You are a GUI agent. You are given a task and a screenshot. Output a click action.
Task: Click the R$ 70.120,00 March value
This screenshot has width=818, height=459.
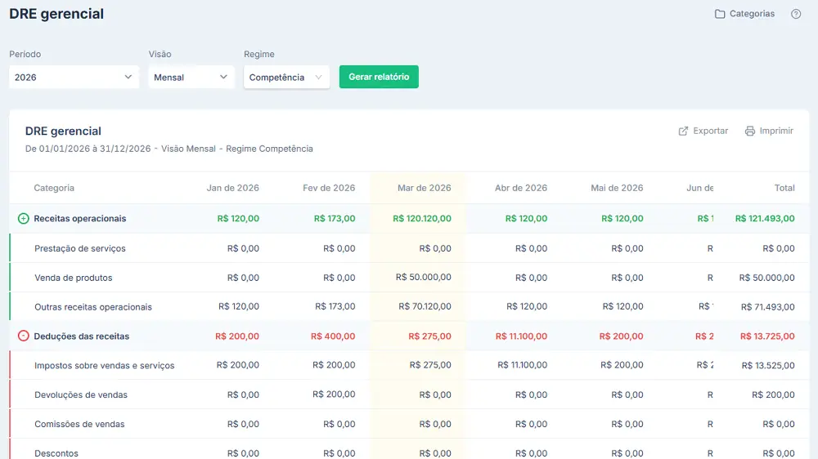click(x=425, y=306)
